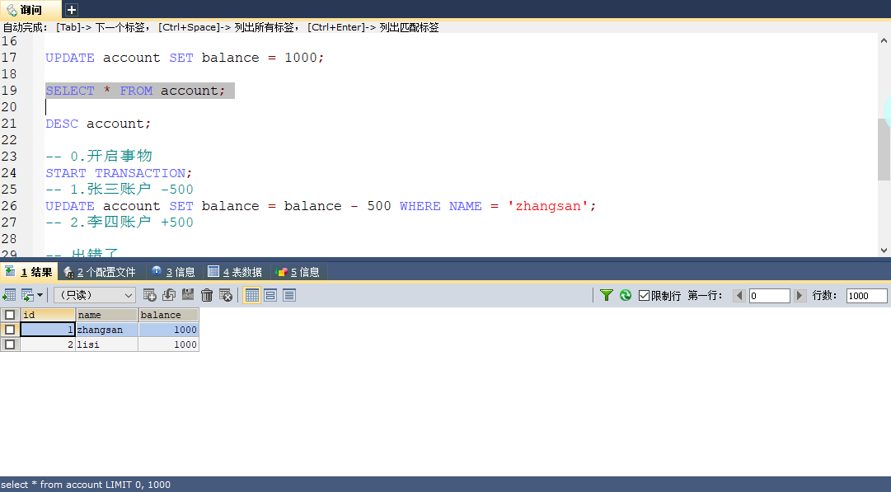Select the balance cell of lisi row

pos(169,344)
